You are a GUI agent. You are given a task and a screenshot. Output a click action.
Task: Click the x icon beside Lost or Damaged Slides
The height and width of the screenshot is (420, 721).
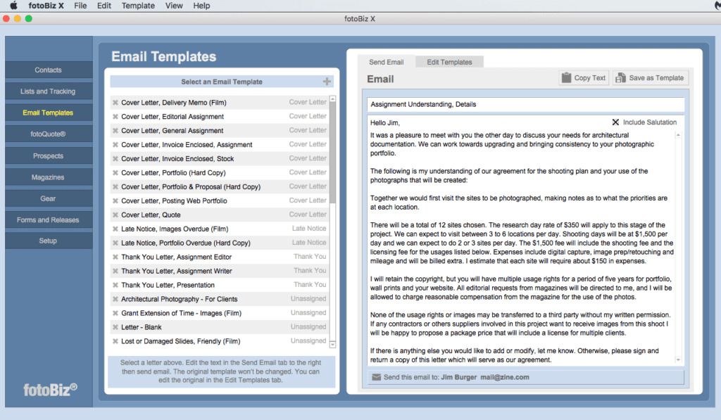115,341
